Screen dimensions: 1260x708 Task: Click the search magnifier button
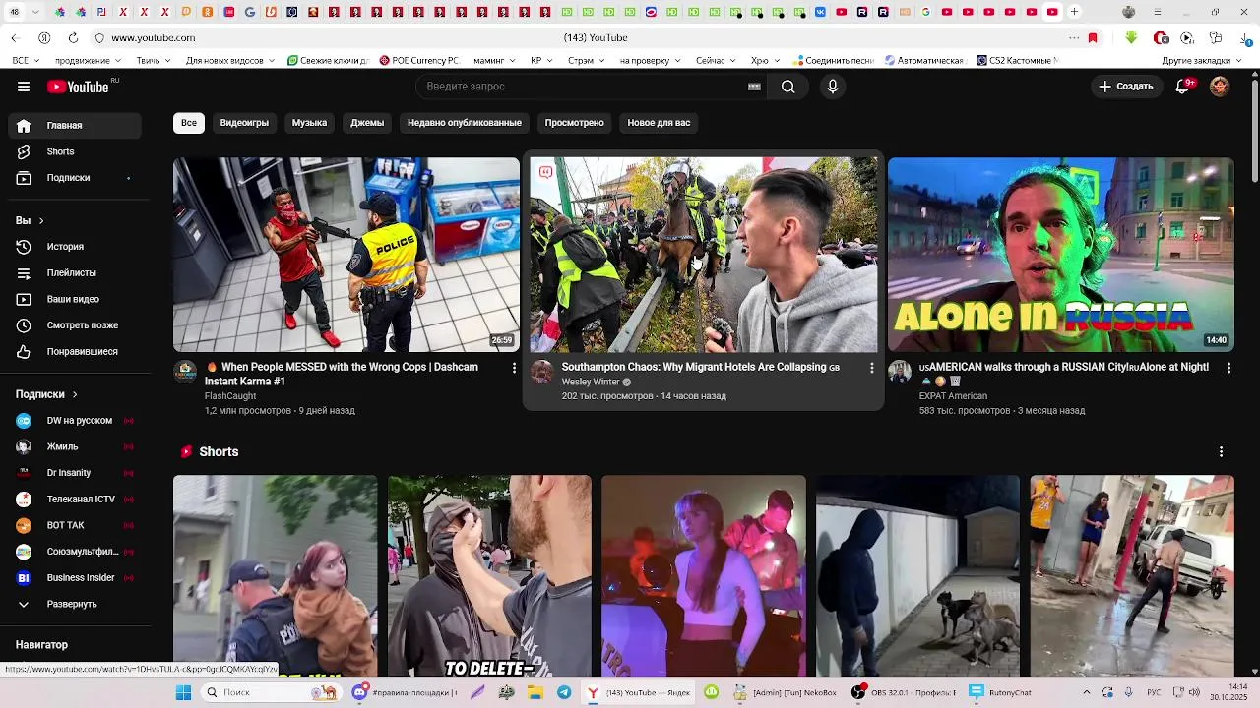pyautogui.click(x=787, y=87)
